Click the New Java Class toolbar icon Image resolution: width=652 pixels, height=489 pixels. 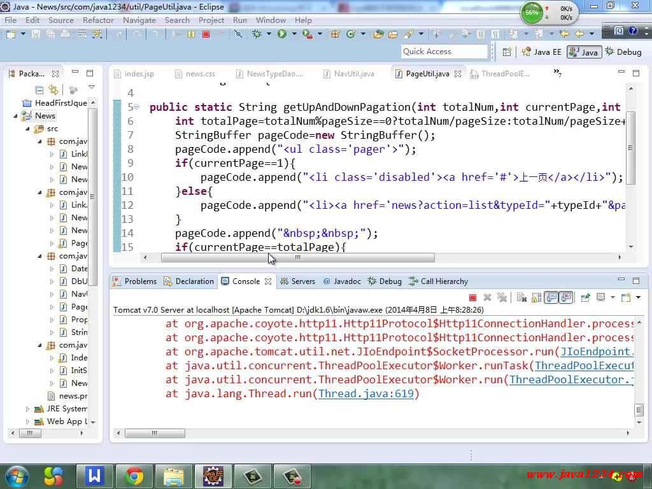[351, 34]
